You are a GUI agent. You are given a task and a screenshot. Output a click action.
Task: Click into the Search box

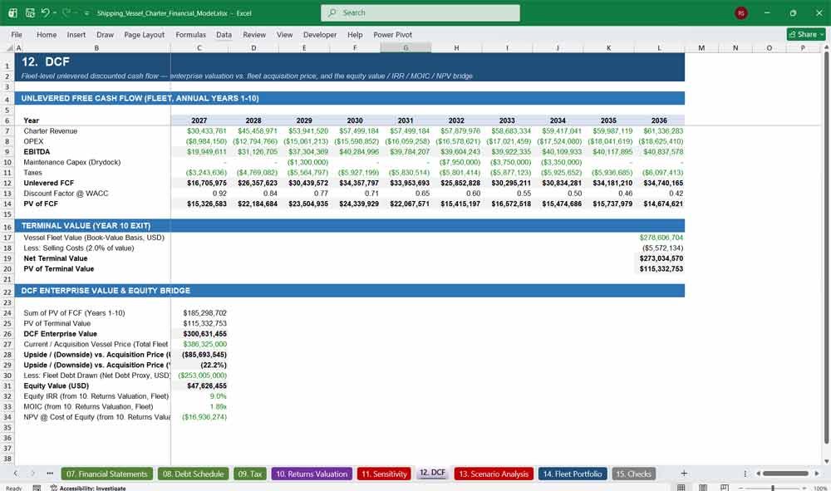point(420,12)
